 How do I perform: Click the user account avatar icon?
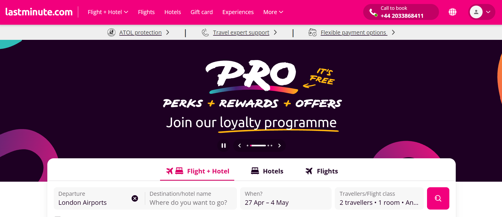[x=476, y=12]
